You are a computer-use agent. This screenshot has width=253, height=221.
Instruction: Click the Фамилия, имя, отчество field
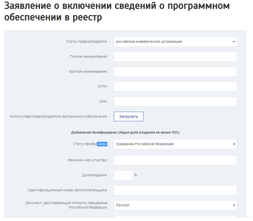175,160
